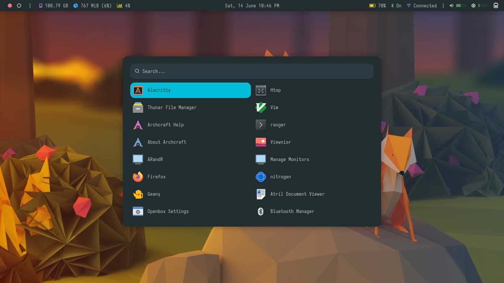Click the date and time text

pos(252,6)
